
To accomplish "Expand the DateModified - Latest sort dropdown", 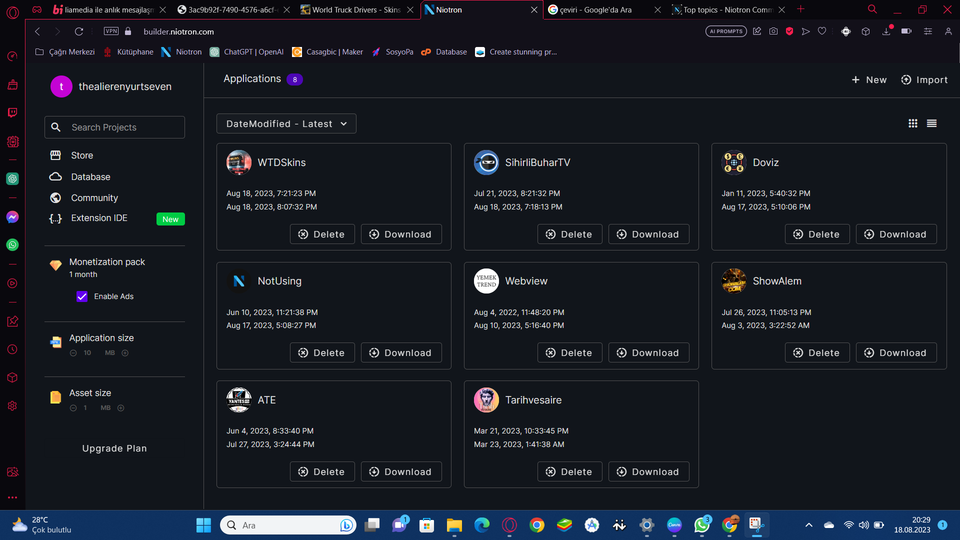I will pyautogui.click(x=286, y=123).
